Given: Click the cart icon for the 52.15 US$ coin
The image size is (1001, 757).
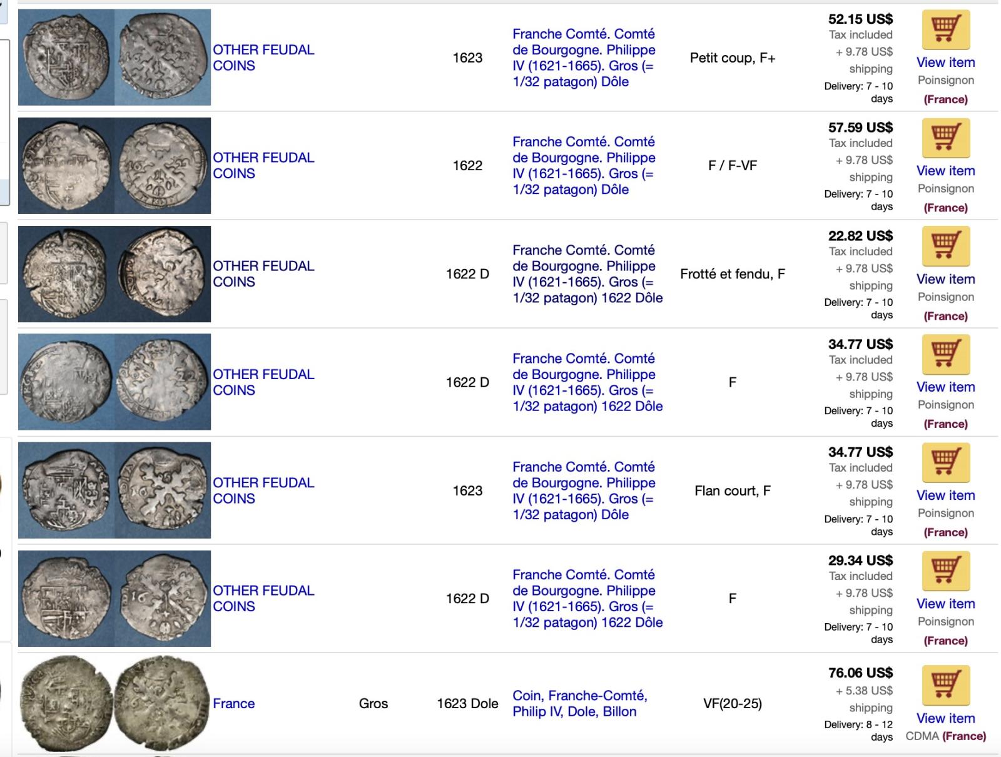Looking at the screenshot, I should 945,29.
